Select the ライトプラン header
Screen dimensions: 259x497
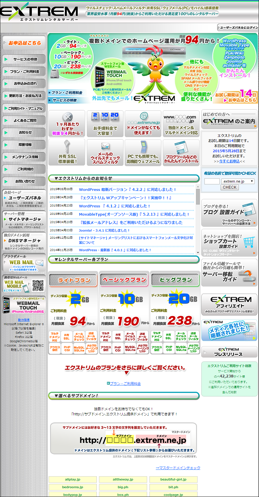[73, 280]
